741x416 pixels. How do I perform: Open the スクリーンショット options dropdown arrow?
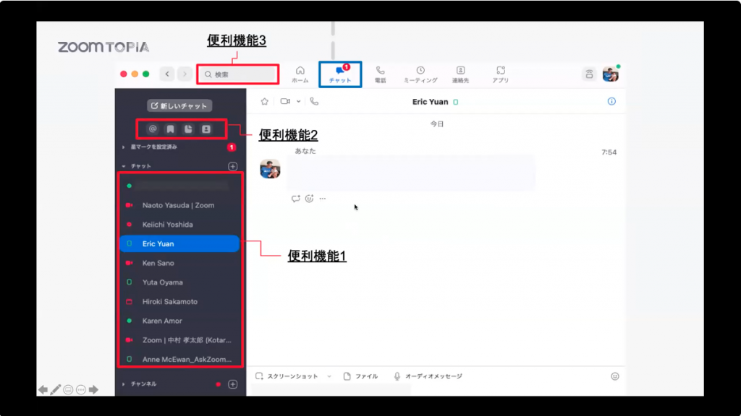pyautogui.click(x=329, y=376)
